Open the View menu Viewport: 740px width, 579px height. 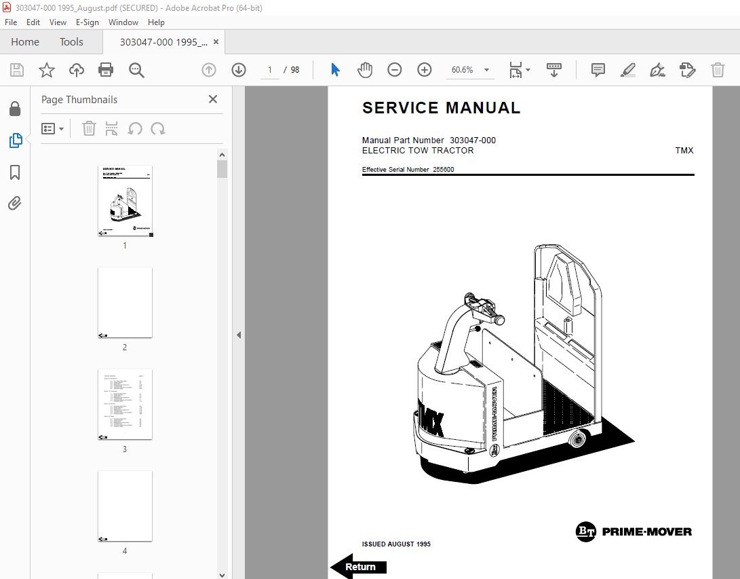[x=58, y=22]
